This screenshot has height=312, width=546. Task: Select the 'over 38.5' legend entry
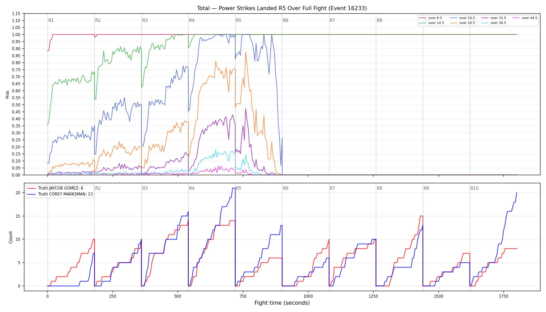494,23
